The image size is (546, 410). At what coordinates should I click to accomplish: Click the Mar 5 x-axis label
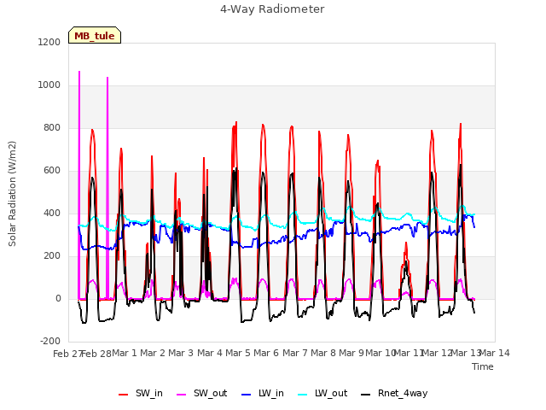(x=238, y=353)
